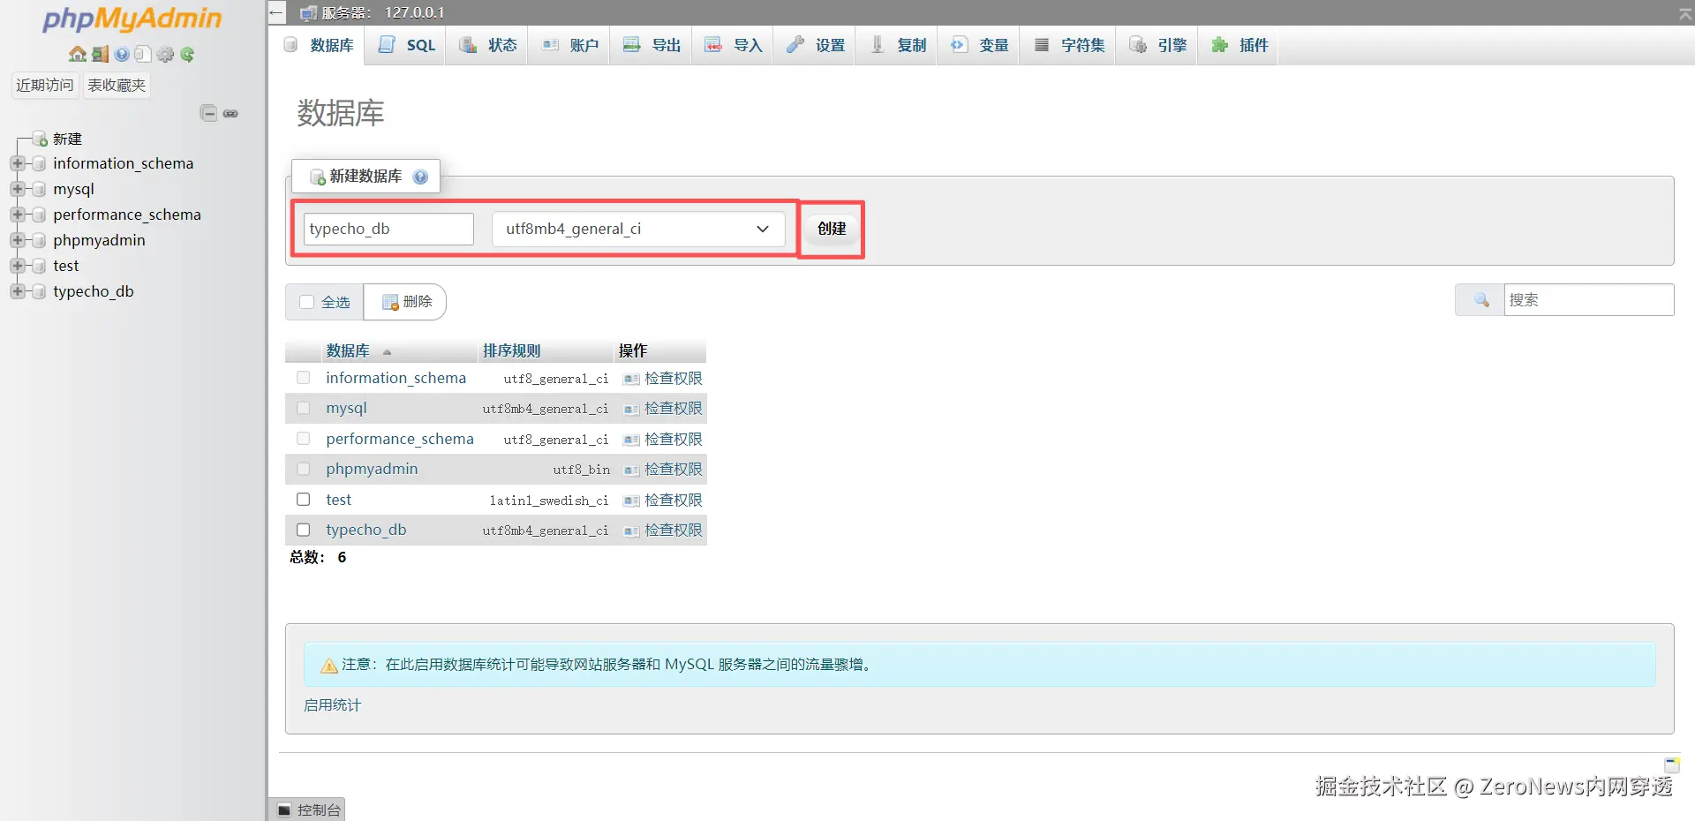Tick the checkbox for the phpmyadmin row
This screenshot has height=821, width=1695.
[x=304, y=469]
